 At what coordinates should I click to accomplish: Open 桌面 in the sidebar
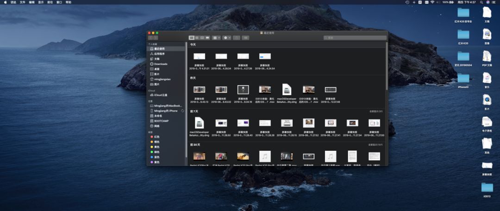click(x=157, y=69)
